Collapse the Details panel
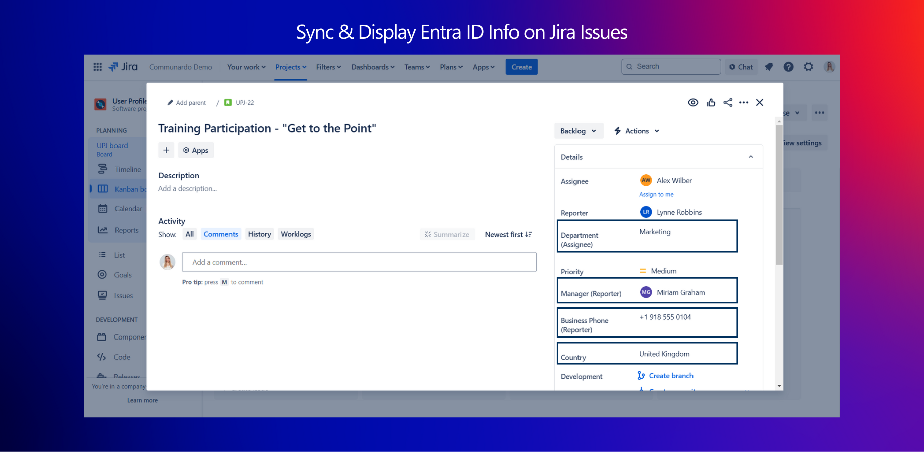This screenshot has width=924, height=452. [x=751, y=157]
